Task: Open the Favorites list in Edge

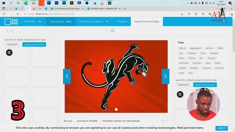Action: click(203, 14)
